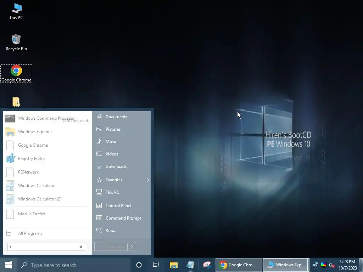Open the Snipping Tool taskbar icon
Image resolution: width=363 pixels, height=272 pixels.
click(207, 265)
